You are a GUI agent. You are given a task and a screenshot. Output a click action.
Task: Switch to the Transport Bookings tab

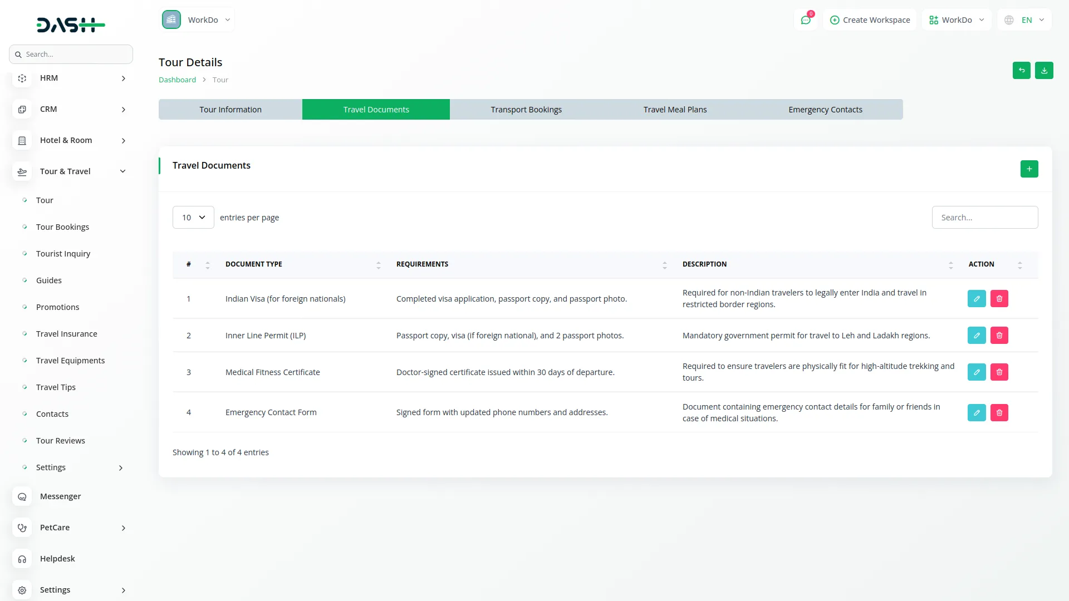pyautogui.click(x=526, y=110)
